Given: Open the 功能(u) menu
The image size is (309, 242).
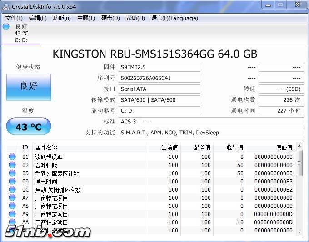Looking at the screenshot, I should click(x=62, y=18).
